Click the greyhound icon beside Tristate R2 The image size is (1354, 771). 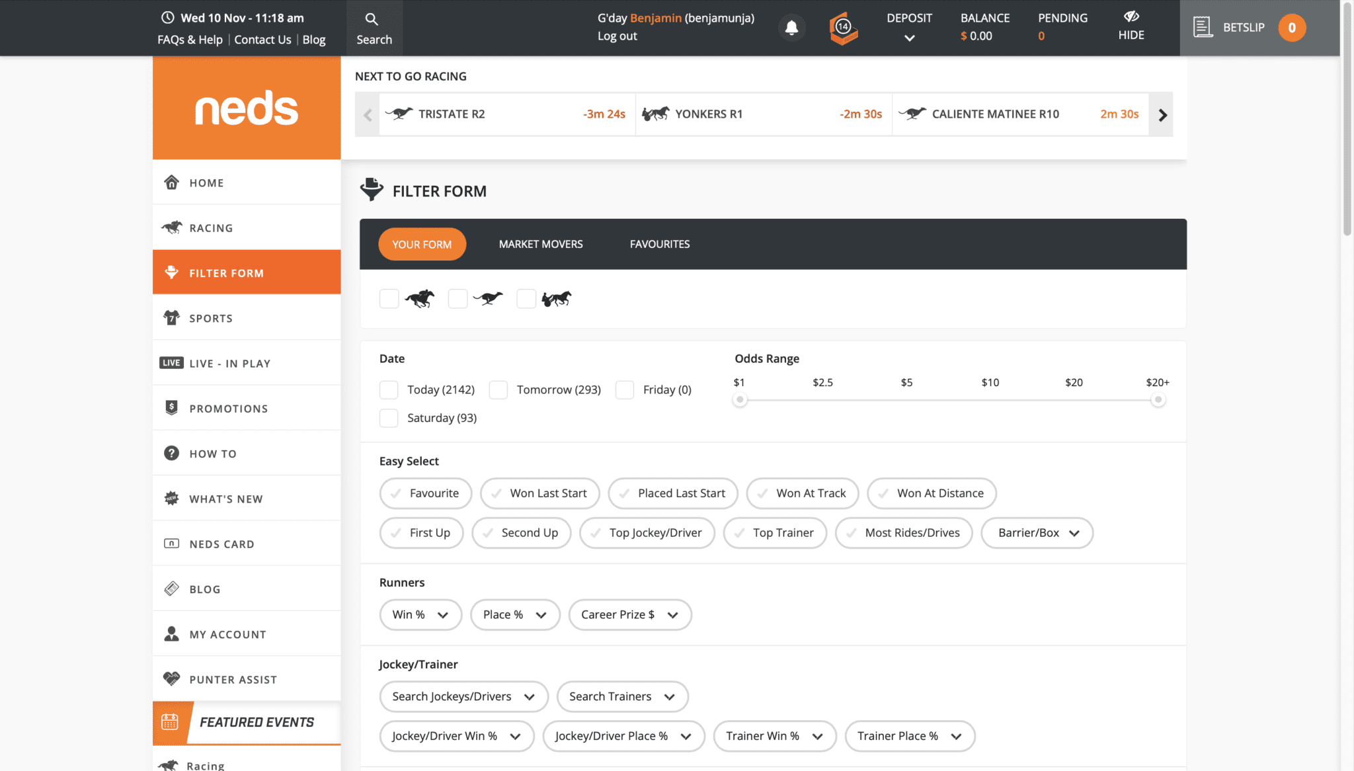(399, 114)
